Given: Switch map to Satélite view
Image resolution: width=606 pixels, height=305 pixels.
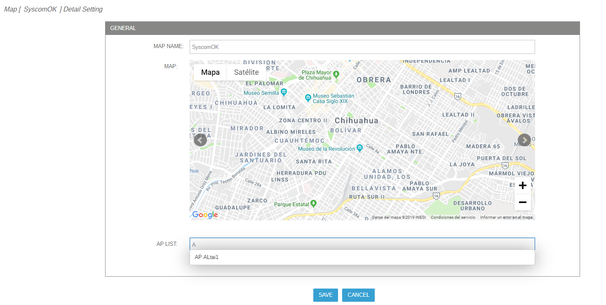Looking at the screenshot, I should click(x=247, y=72).
